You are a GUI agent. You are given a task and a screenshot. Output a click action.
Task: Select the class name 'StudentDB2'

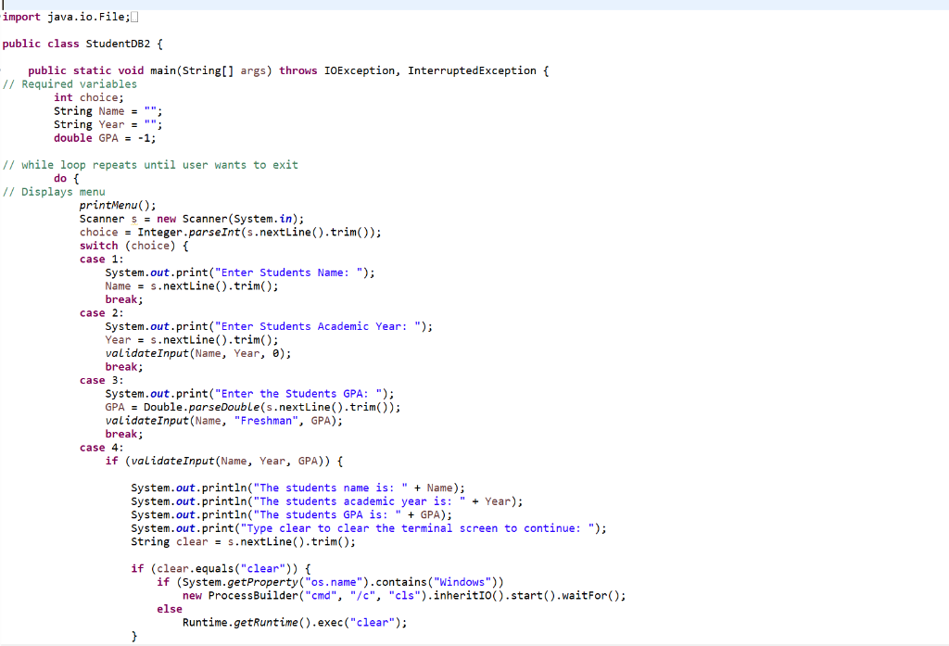tap(118, 44)
